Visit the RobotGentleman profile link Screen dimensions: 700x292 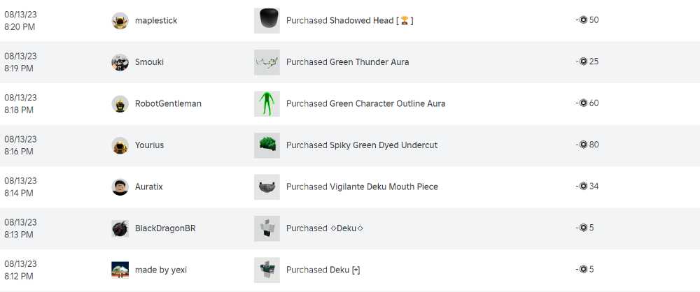click(168, 104)
